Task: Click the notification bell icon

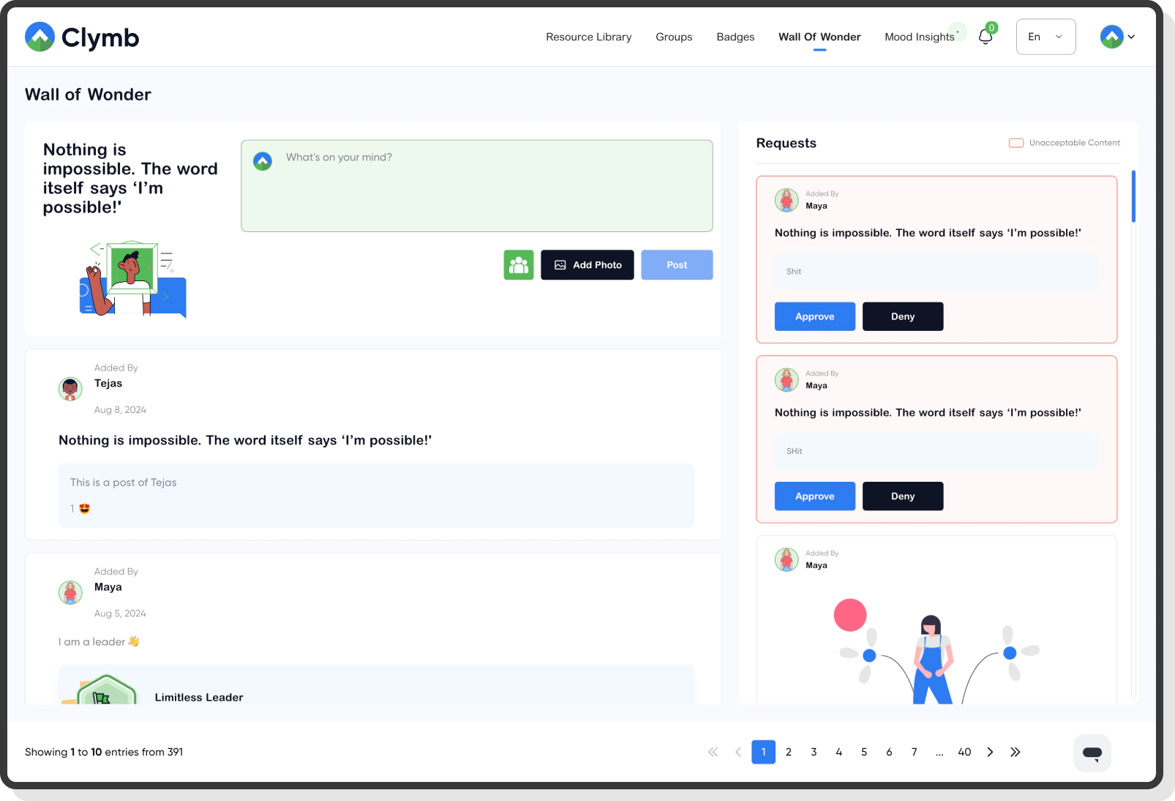Action: (985, 37)
